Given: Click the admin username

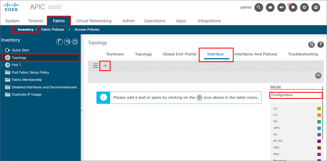Looking at the screenshot, I should click(x=246, y=7).
